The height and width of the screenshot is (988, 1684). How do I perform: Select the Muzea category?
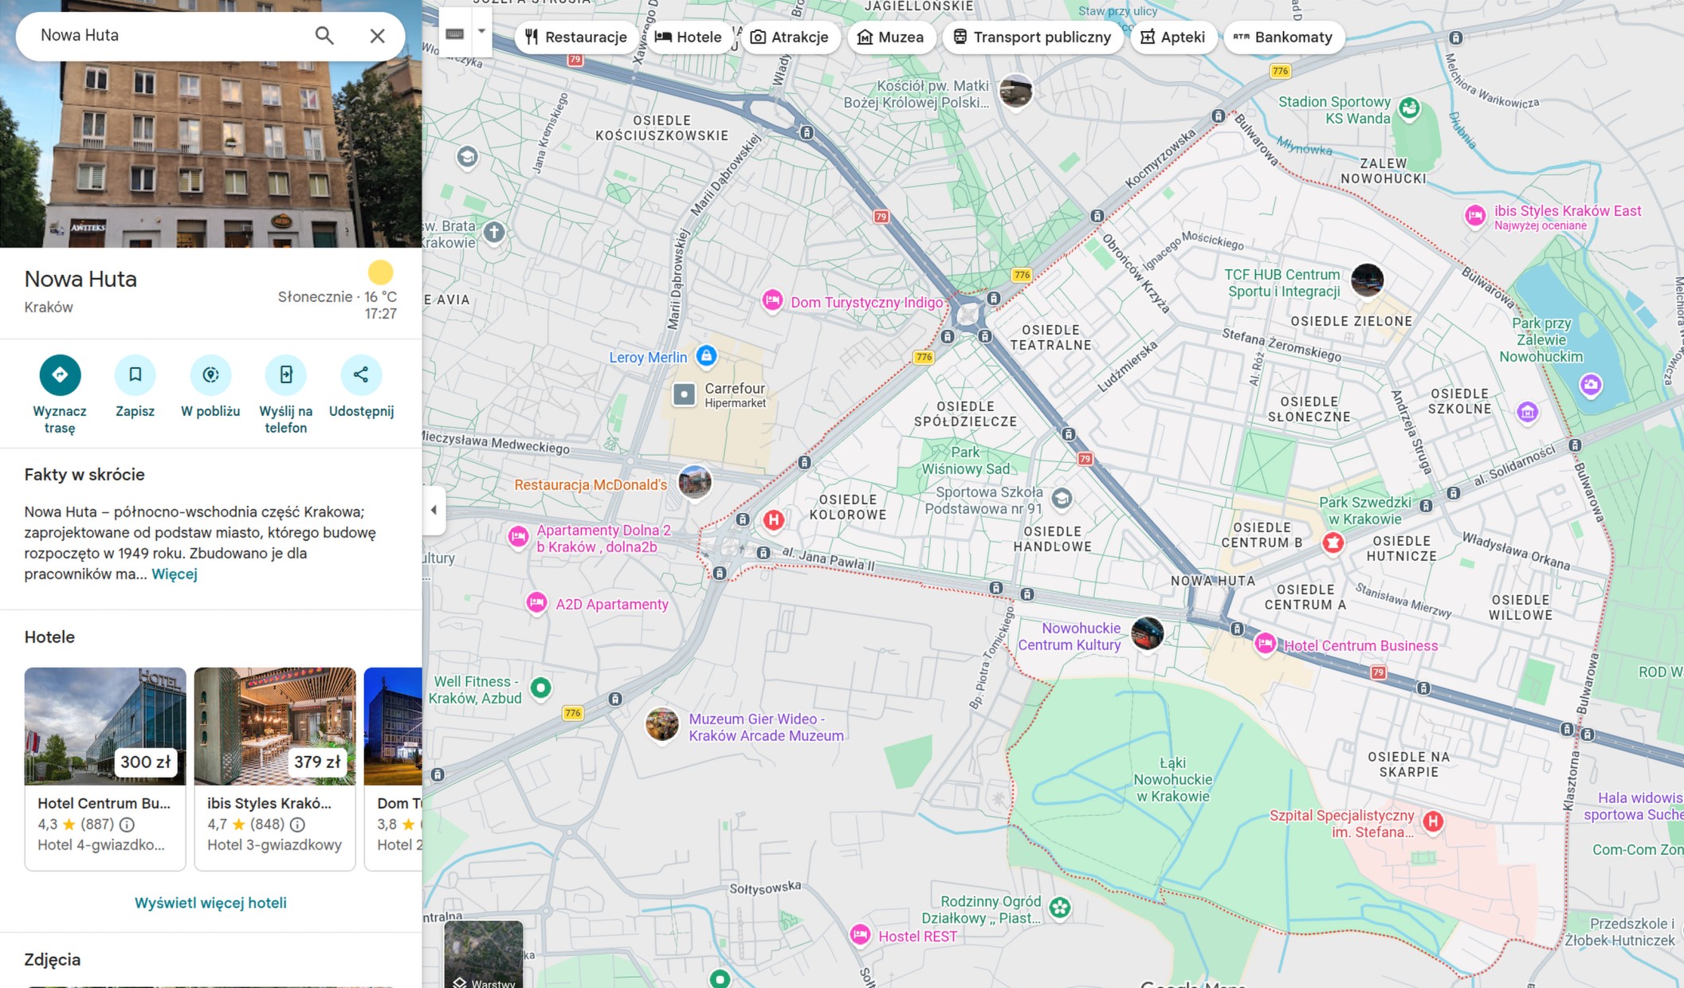[892, 37]
